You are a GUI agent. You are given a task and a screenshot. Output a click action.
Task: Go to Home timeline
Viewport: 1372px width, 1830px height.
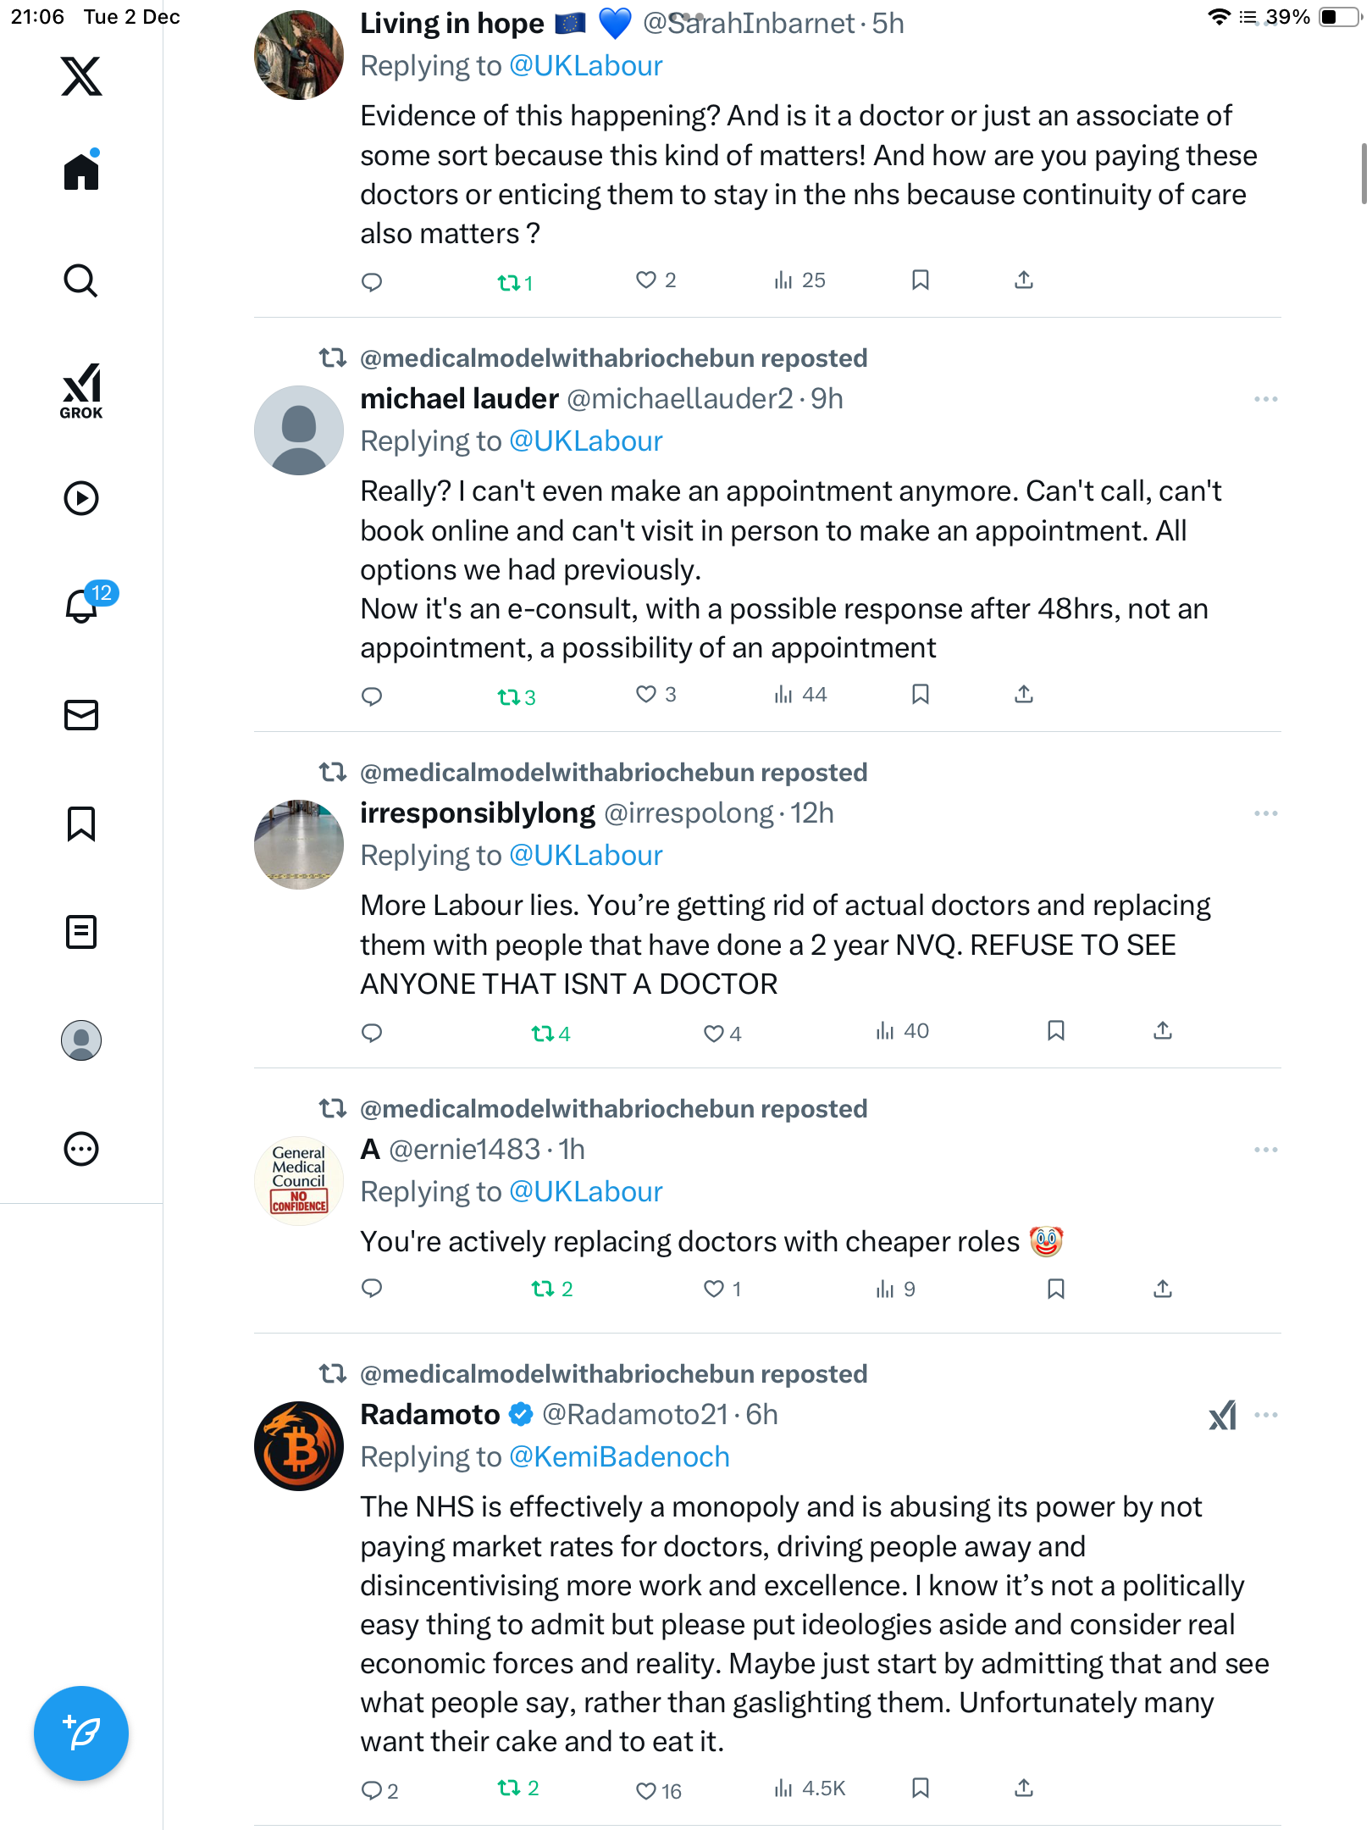81,172
